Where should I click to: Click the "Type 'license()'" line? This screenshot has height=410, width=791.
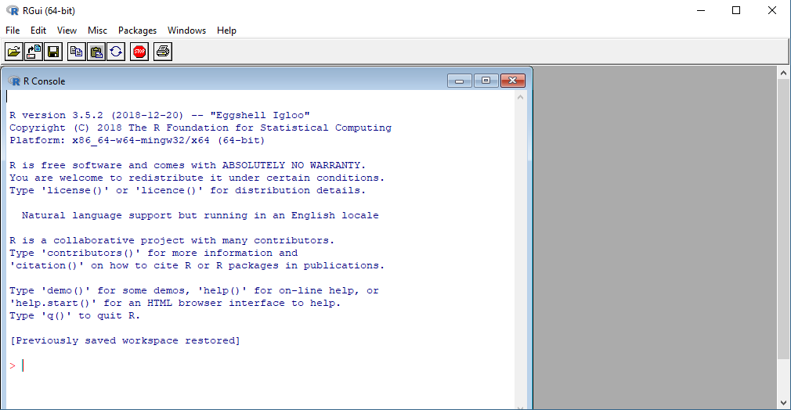(187, 191)
